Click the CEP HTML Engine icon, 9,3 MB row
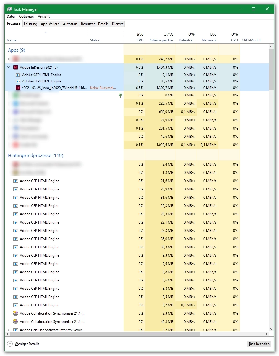Image resolution: width=279 pixels, height=356 pixels. click(x=16, y=255)
